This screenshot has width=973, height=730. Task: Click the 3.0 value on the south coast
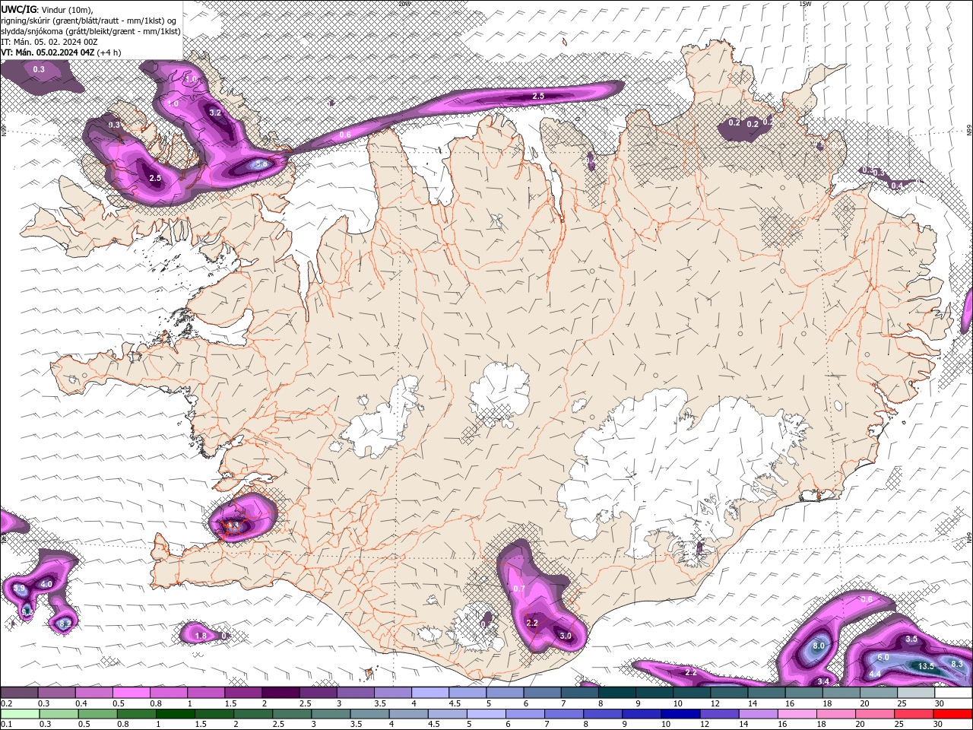pos(566,636)
